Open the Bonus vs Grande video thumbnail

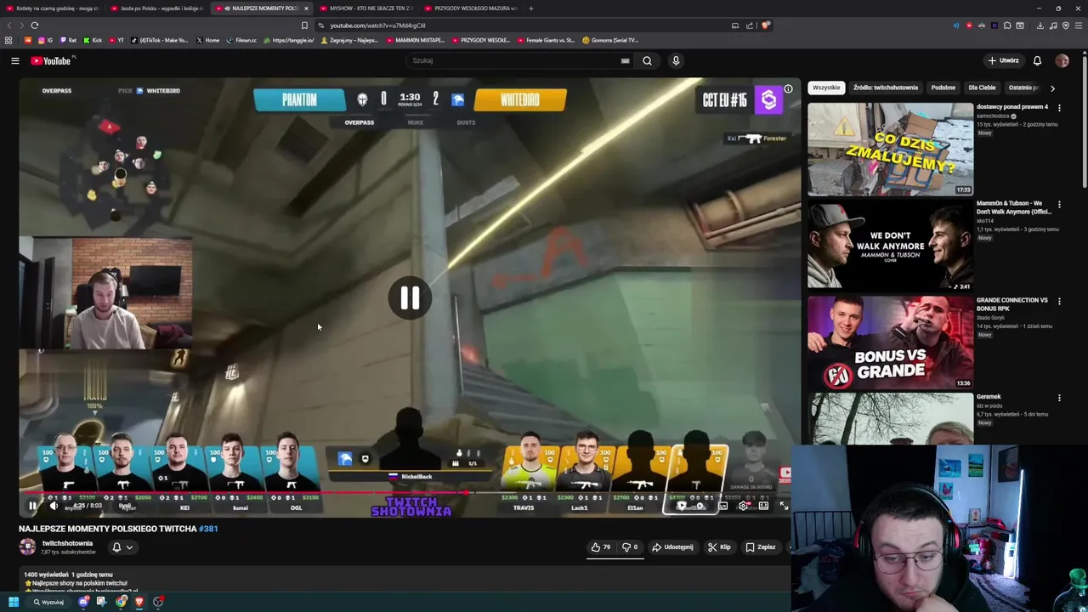click(890, 343)
